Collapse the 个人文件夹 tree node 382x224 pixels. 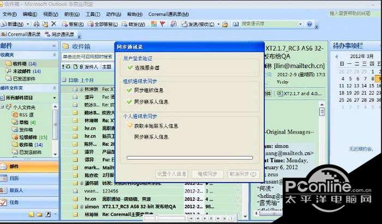point(2,107)
